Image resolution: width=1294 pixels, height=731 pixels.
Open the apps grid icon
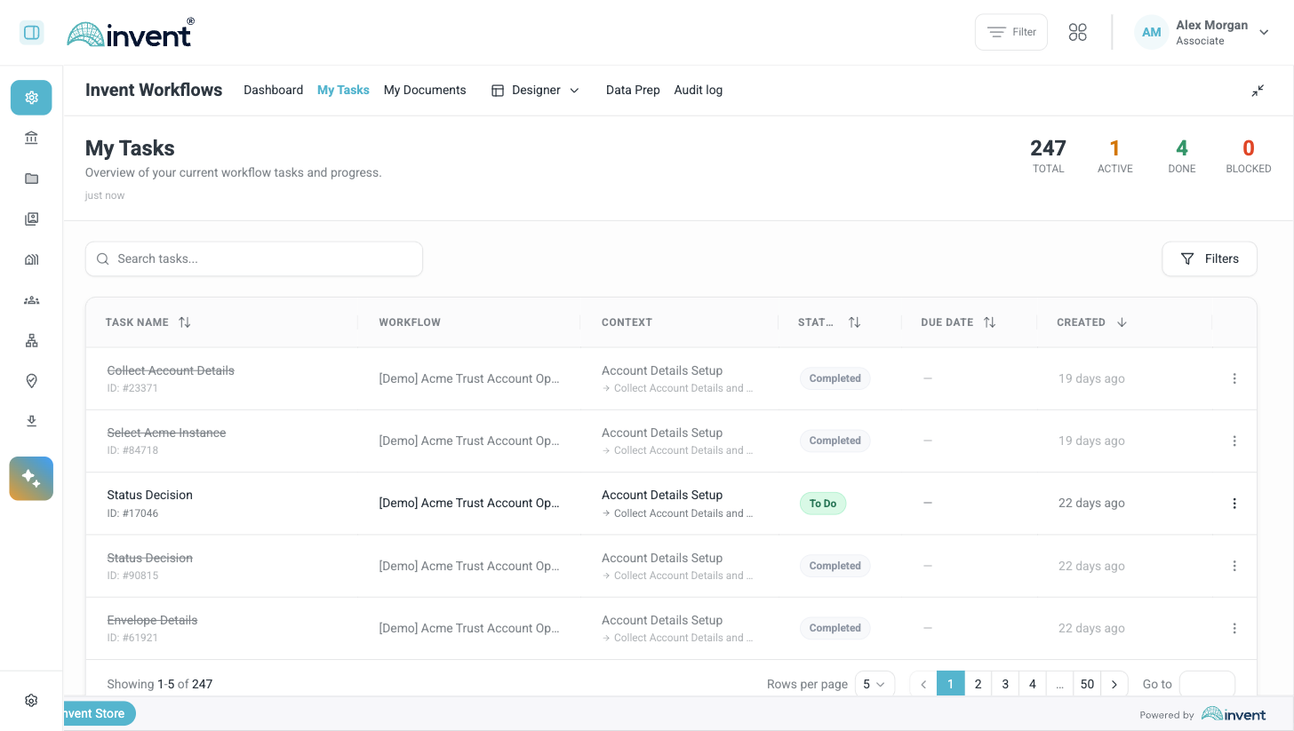pos(1077,32)
